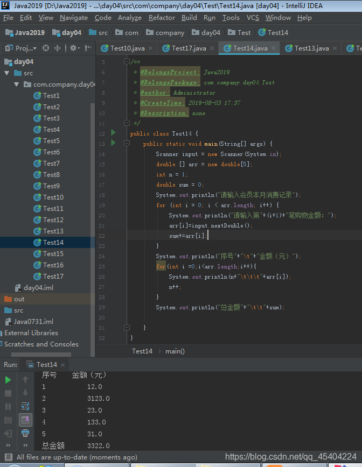Screen dimensions: 362x467
Task: Open the Analyze menu
Action: 130,18
